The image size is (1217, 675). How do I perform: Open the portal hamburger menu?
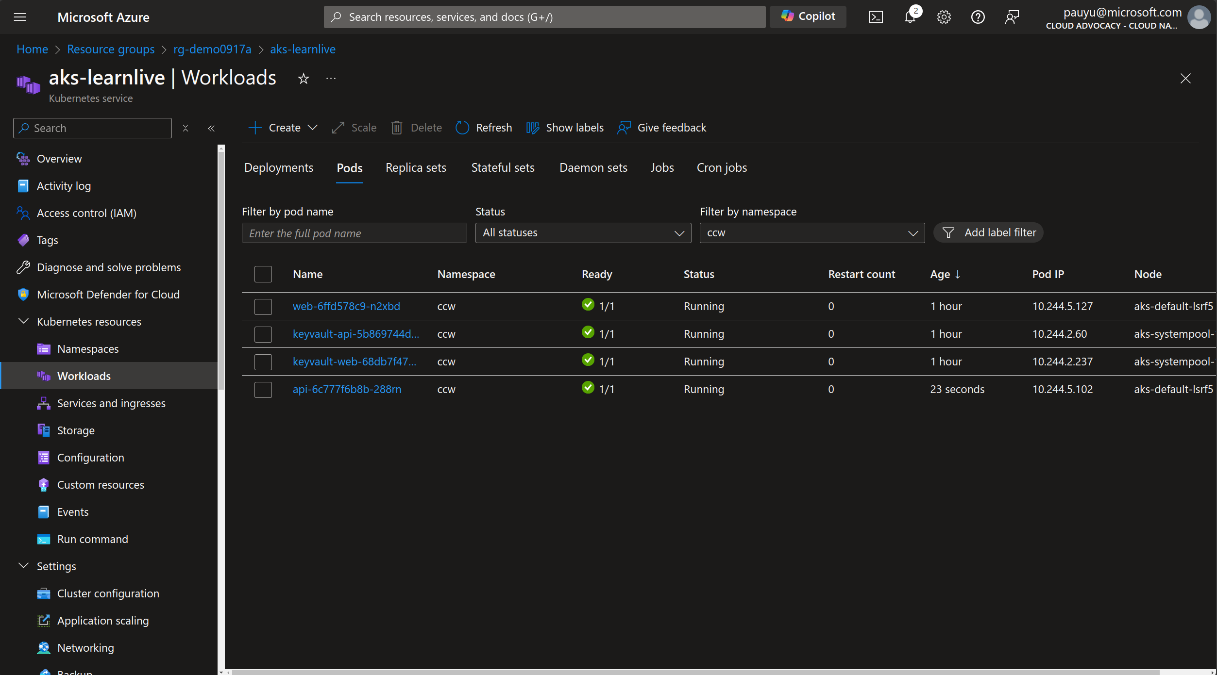point(20,17)
